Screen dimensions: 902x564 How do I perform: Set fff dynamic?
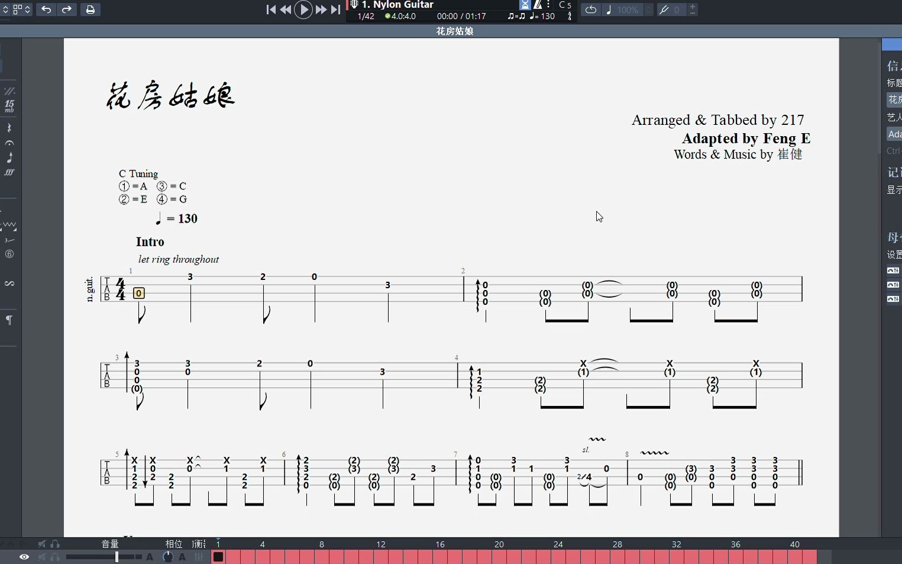coord(9,173)
